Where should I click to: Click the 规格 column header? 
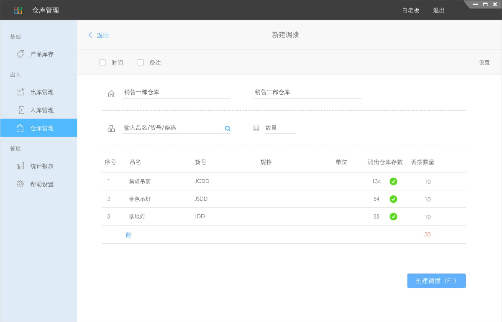click(266, 162)
